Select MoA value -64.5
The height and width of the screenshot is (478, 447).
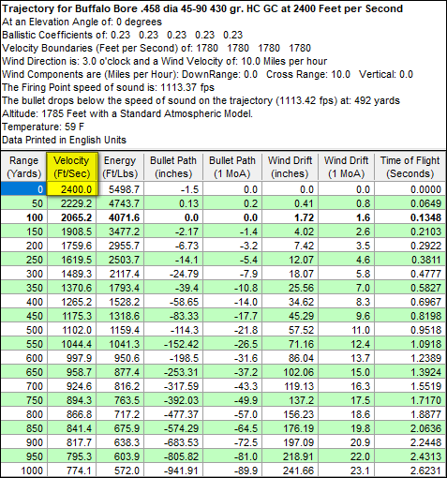point(232,428)
